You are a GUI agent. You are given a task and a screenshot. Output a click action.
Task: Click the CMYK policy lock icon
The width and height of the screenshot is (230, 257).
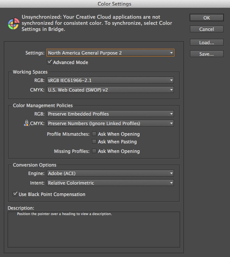coord(27,123)
